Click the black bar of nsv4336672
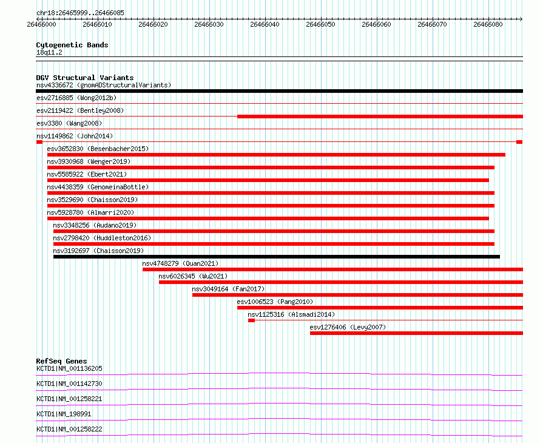This screenshot has height=443, width=540. pyautogui.click(x=279, y=91)
